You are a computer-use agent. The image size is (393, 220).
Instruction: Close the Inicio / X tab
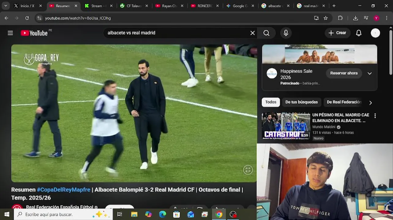(40, 6)
